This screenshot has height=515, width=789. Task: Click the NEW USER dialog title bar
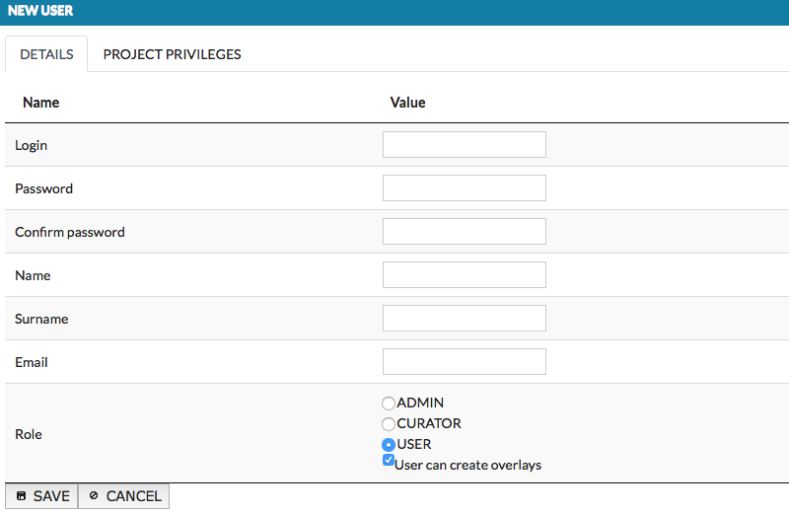394,12
